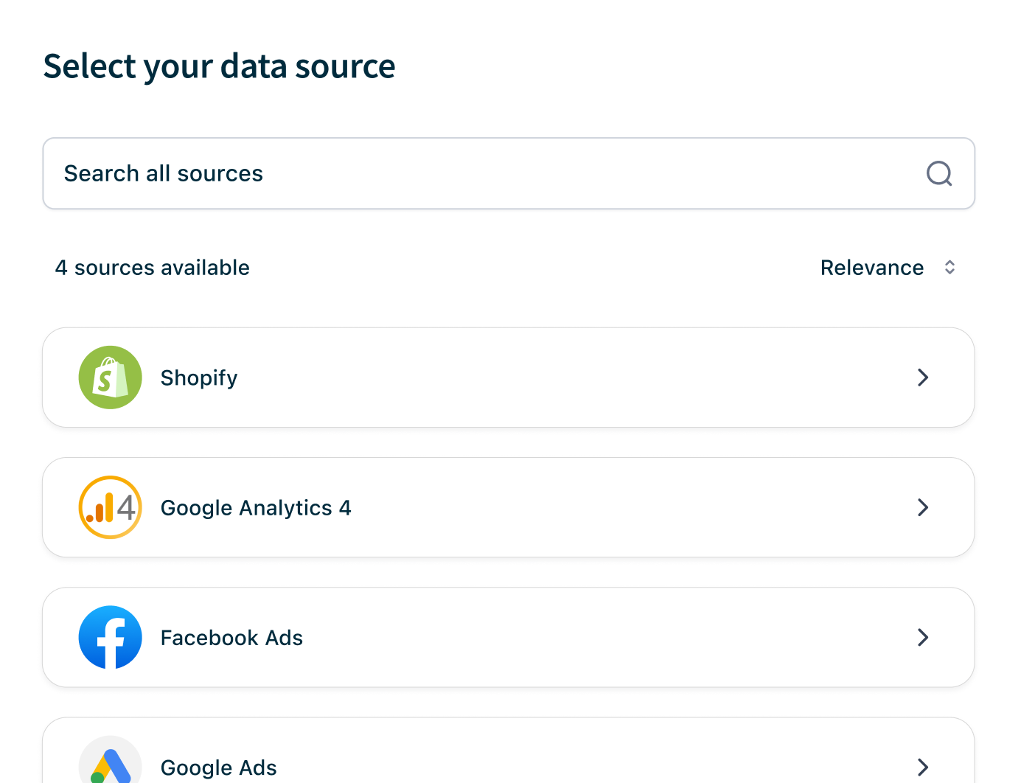Screen dimensions: 1035x783
Task: Choose the Google Analytics 4 label
Action: 256,508
